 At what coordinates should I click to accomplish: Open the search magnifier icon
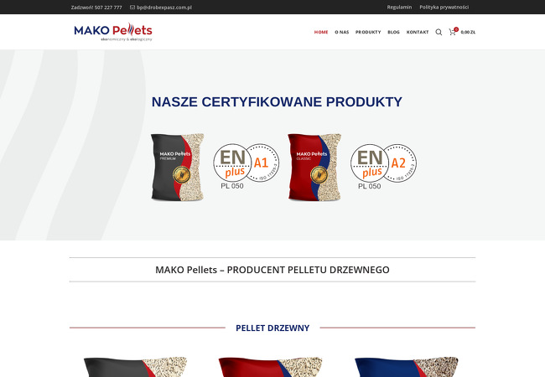pyautogui.click(x=439, y=32)
